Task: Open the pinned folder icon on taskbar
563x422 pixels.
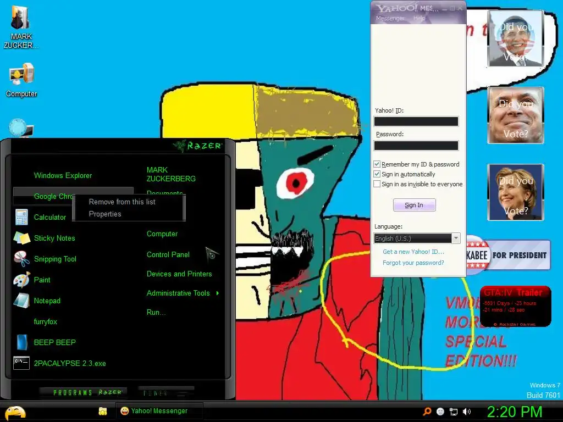Action: [x=103, y=411]
